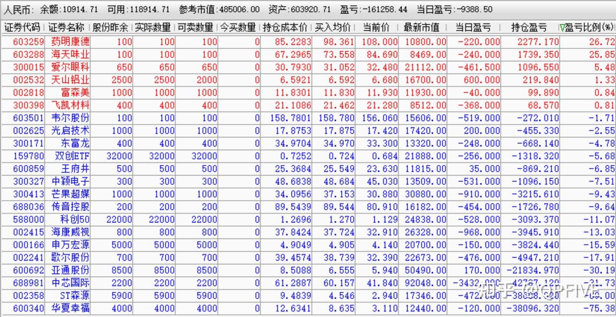Sort by the 当前价 column header
This screenshot has height=317, width=616.
click(377, 27)
